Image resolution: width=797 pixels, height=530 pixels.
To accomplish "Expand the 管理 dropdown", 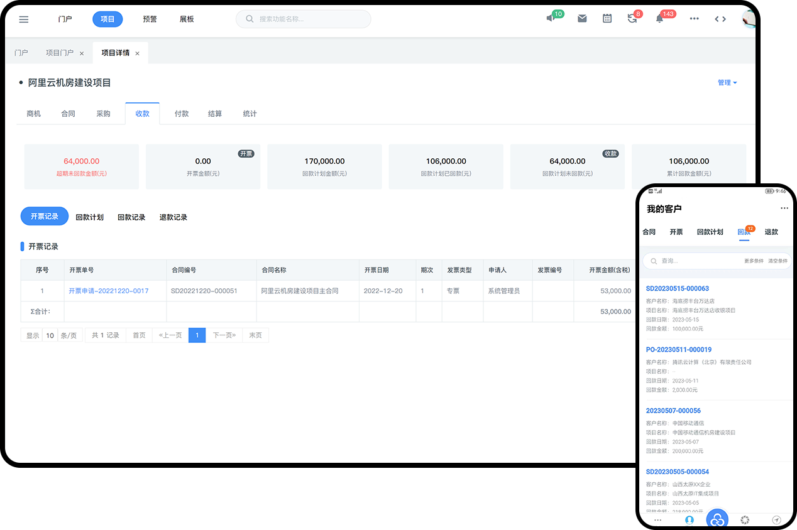I will coord(727,83).
